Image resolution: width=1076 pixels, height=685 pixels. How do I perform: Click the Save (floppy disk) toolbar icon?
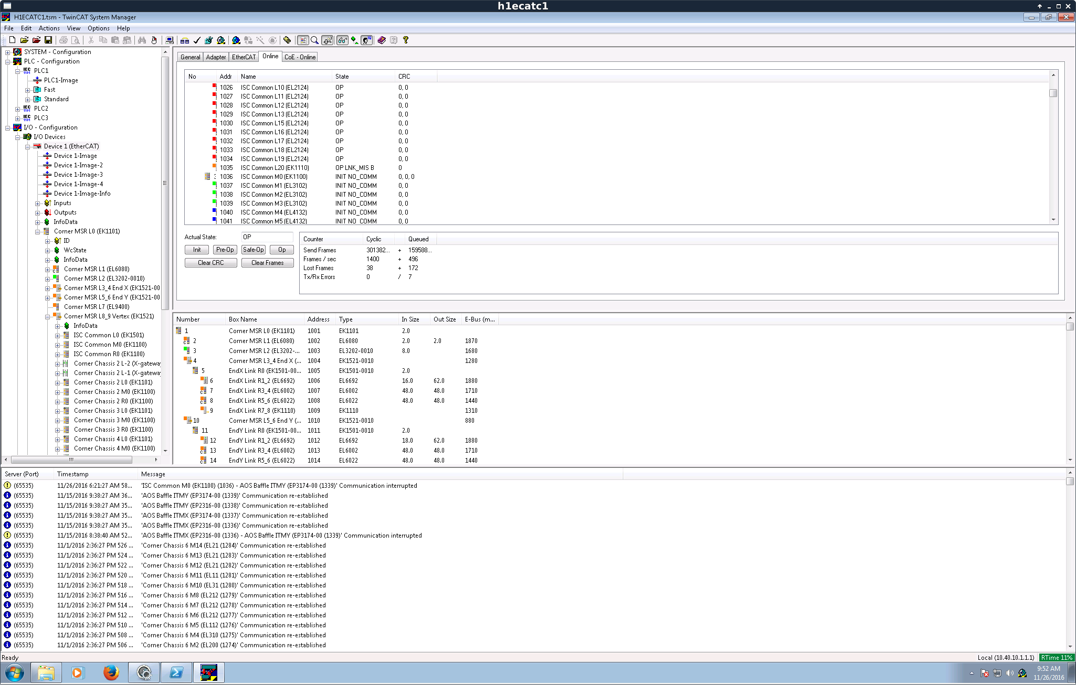tap(48, 40)
